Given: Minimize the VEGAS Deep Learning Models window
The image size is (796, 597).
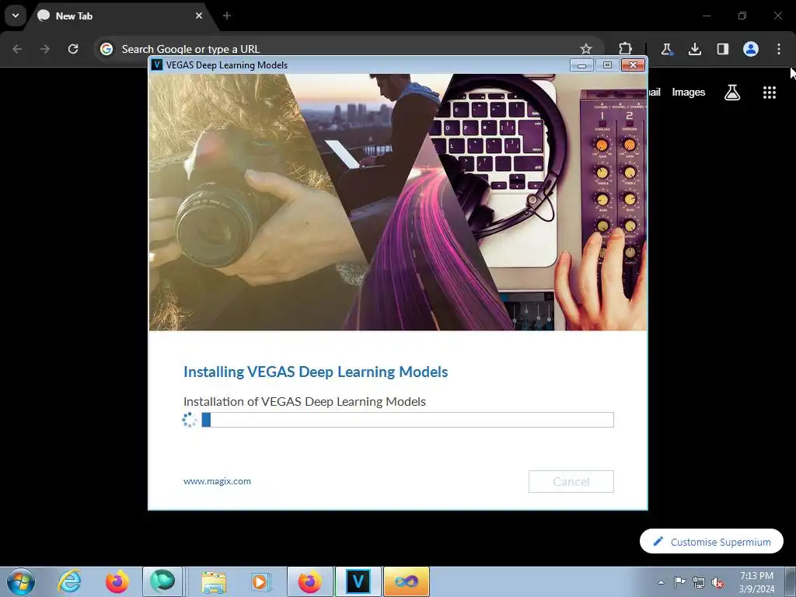Looking at the screenshot, I should [581, 65].
